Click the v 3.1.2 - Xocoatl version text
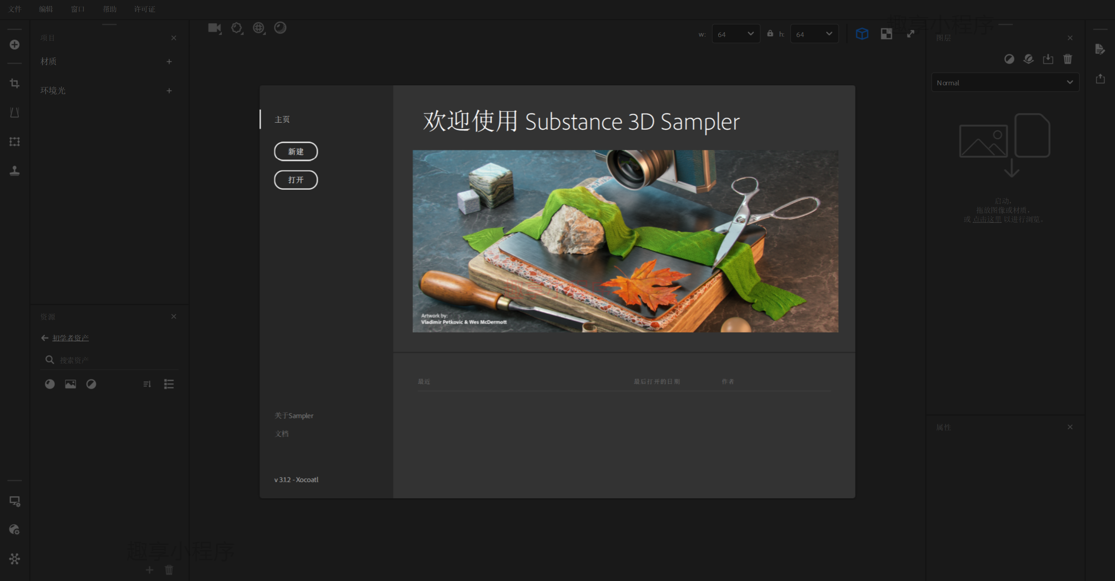Viewport: 1115px width, 581px height. (296, 480)
